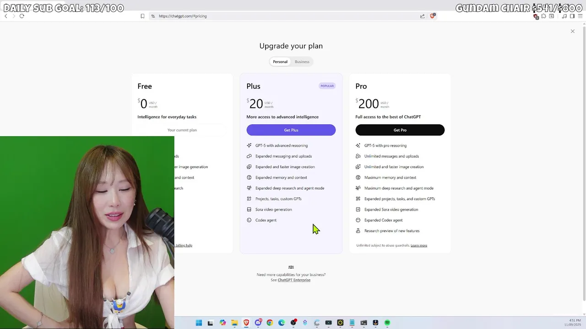Open Learn more about abuse guardrails
This screenshot has height=329, width=586.
[x=419, y=245]
